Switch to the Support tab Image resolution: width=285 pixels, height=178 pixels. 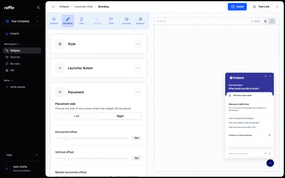[140, 21]
